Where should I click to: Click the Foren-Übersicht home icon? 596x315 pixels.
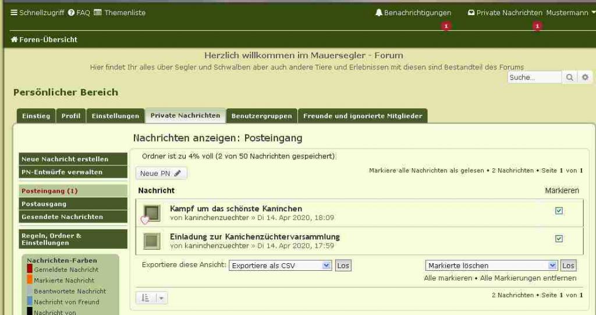14,40
